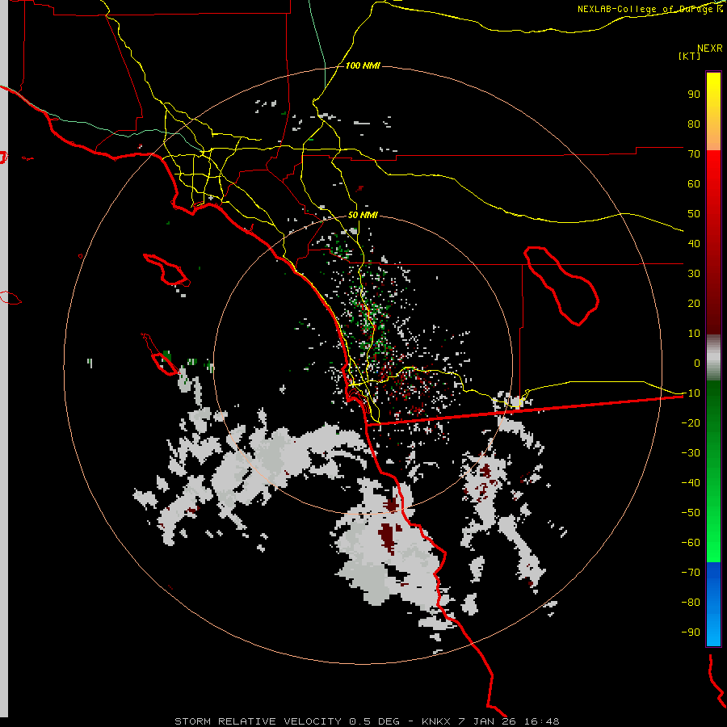Click the 0 knot scale label
This screenshot has height=727, width=727.
click(697, 363)
